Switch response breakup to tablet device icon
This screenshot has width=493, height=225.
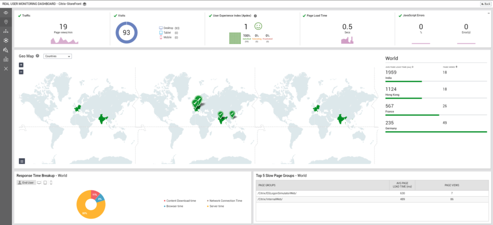45,182
